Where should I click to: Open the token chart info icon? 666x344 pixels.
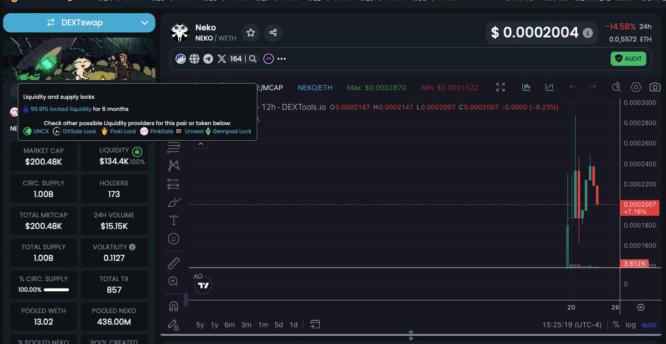181,59
